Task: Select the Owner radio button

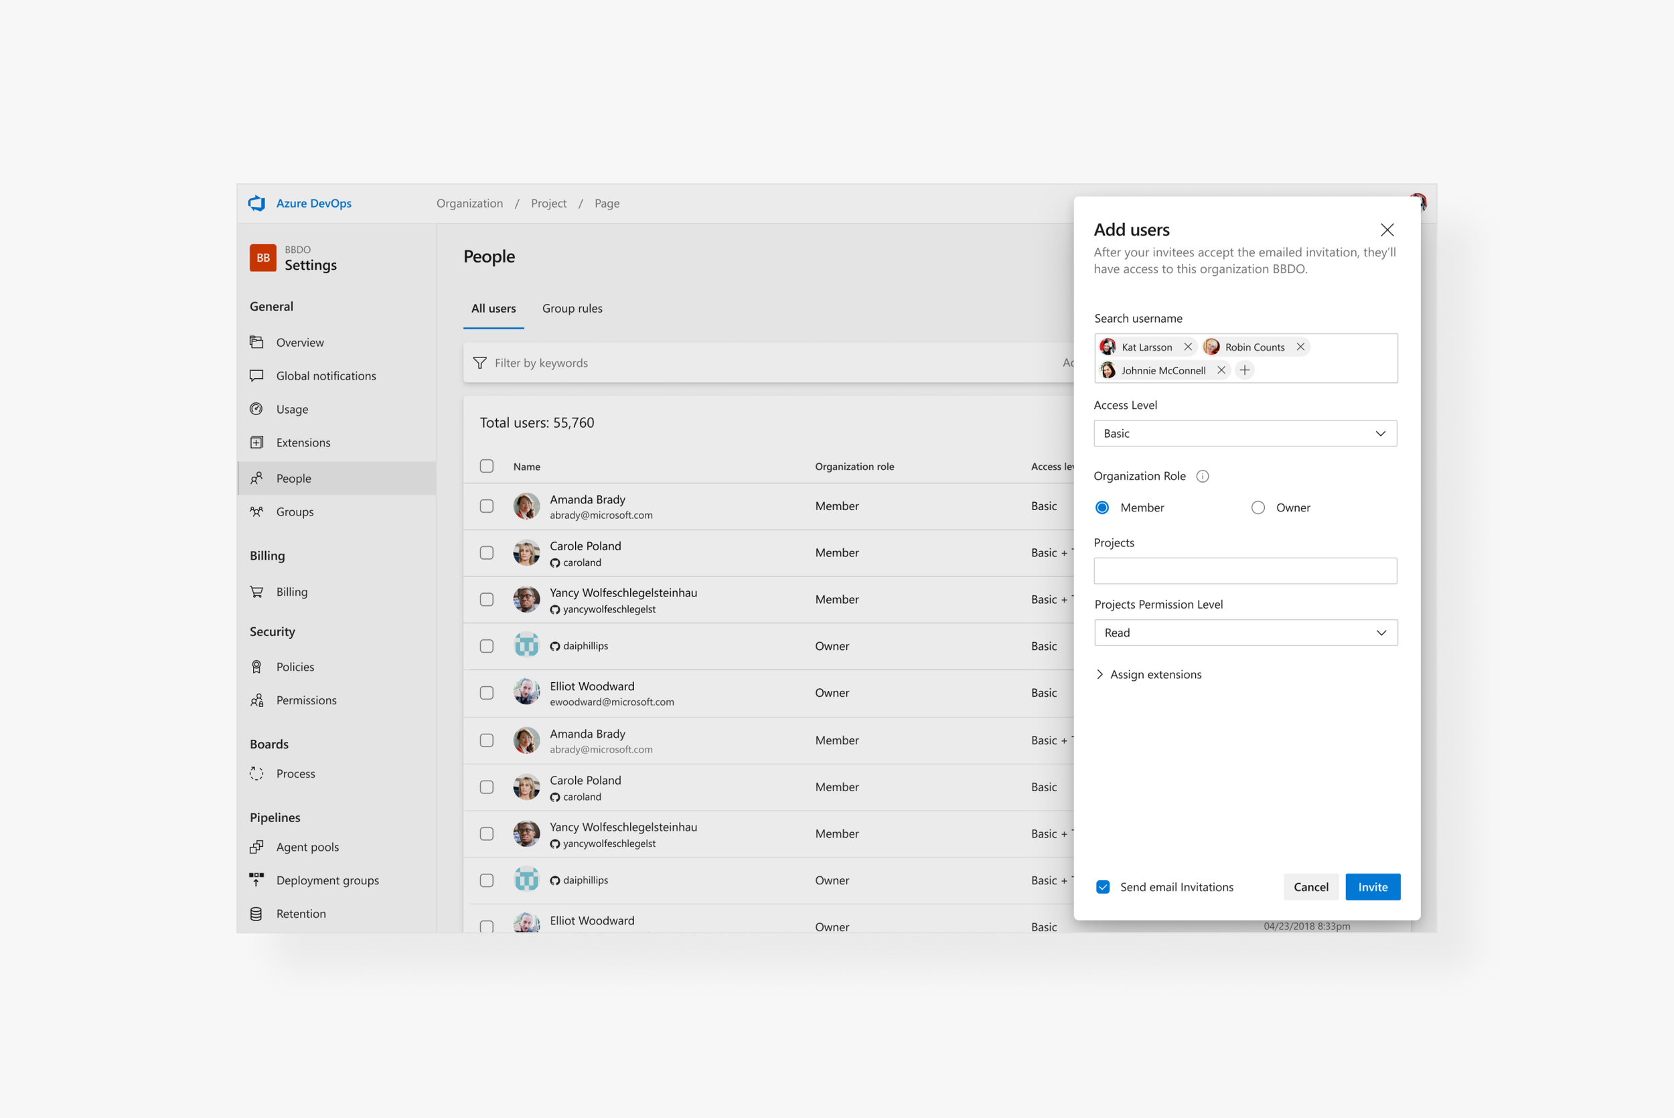Action: [1258, 507]
